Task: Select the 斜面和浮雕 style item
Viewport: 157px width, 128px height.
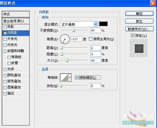Action: pos(16,51)
